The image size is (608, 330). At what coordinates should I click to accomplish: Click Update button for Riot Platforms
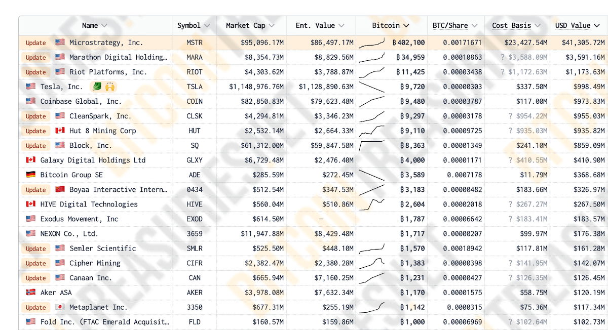pyautogui.click(x=36, y=72)
